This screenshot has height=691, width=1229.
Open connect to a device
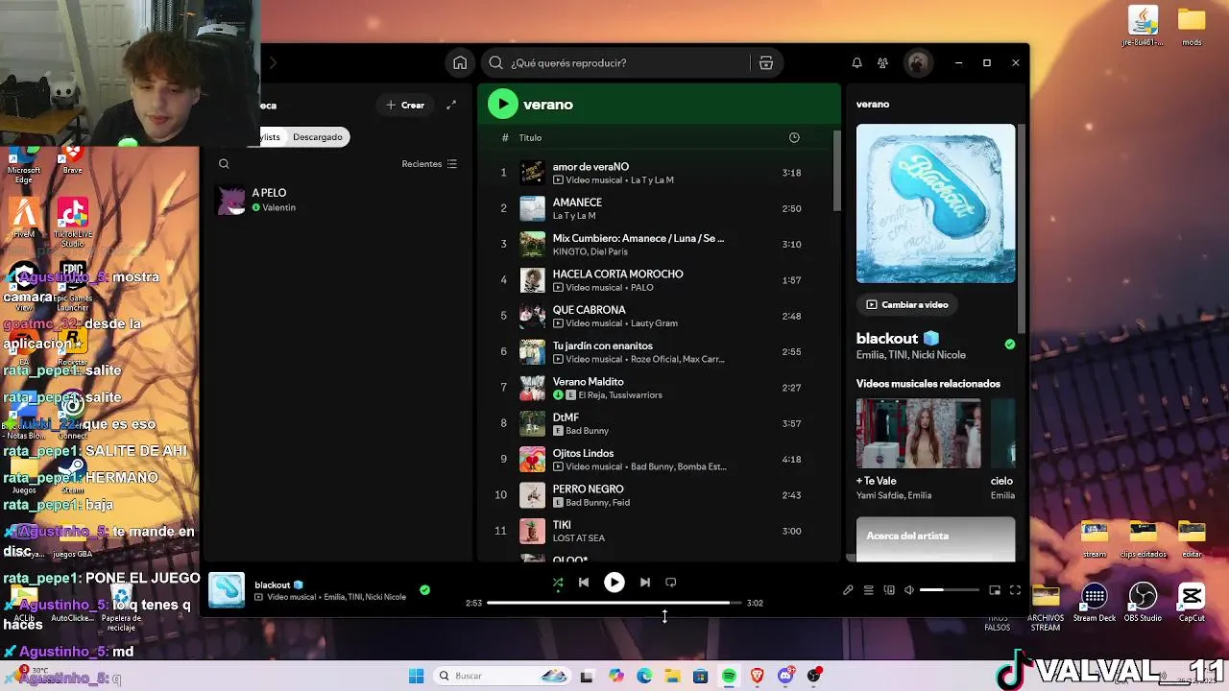click(x=889, y=590)
